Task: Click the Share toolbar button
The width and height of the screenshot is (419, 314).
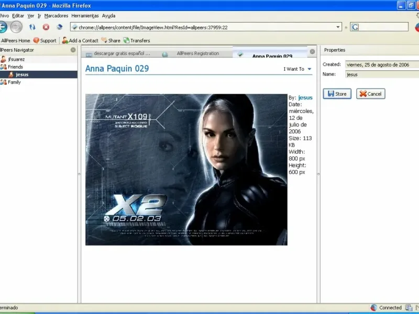Action: pos(111,41)
